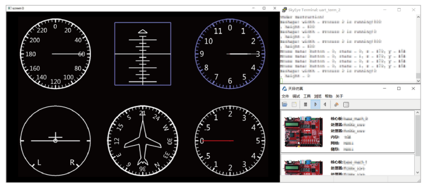Screen dimensions: 427x188
Task: Click the 内存 label in the first board entry
Action: click(335, 137)
